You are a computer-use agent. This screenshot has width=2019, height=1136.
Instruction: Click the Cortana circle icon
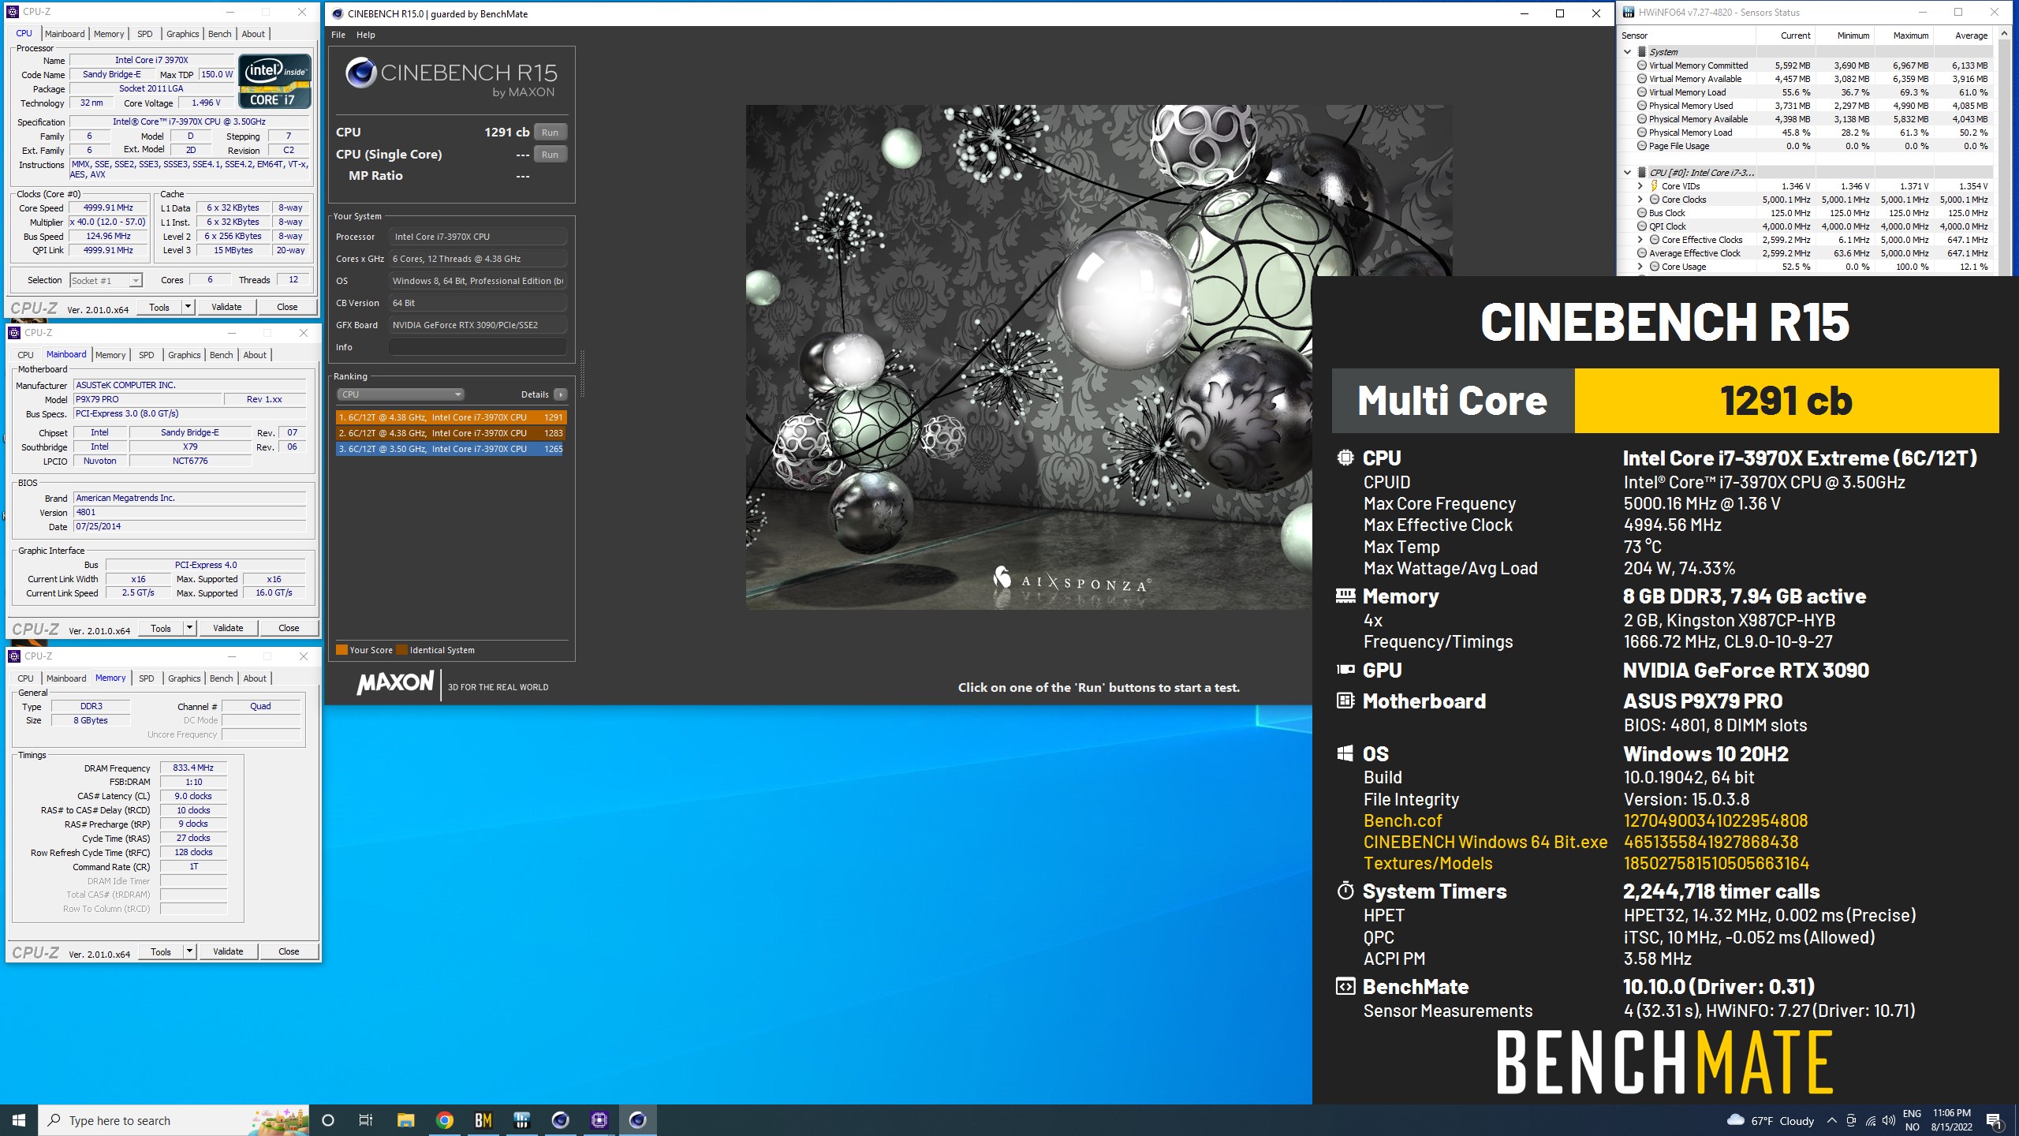[328, 1120]
